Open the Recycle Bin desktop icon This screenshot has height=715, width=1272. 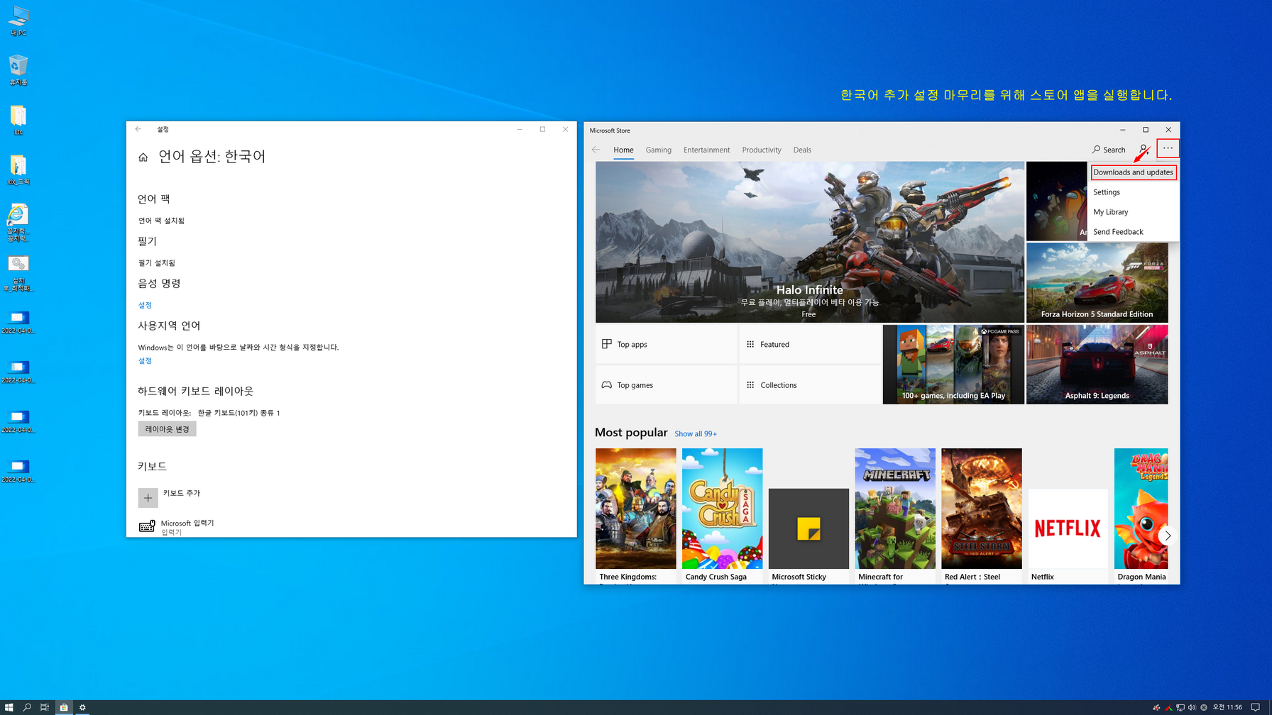(18, 71)
